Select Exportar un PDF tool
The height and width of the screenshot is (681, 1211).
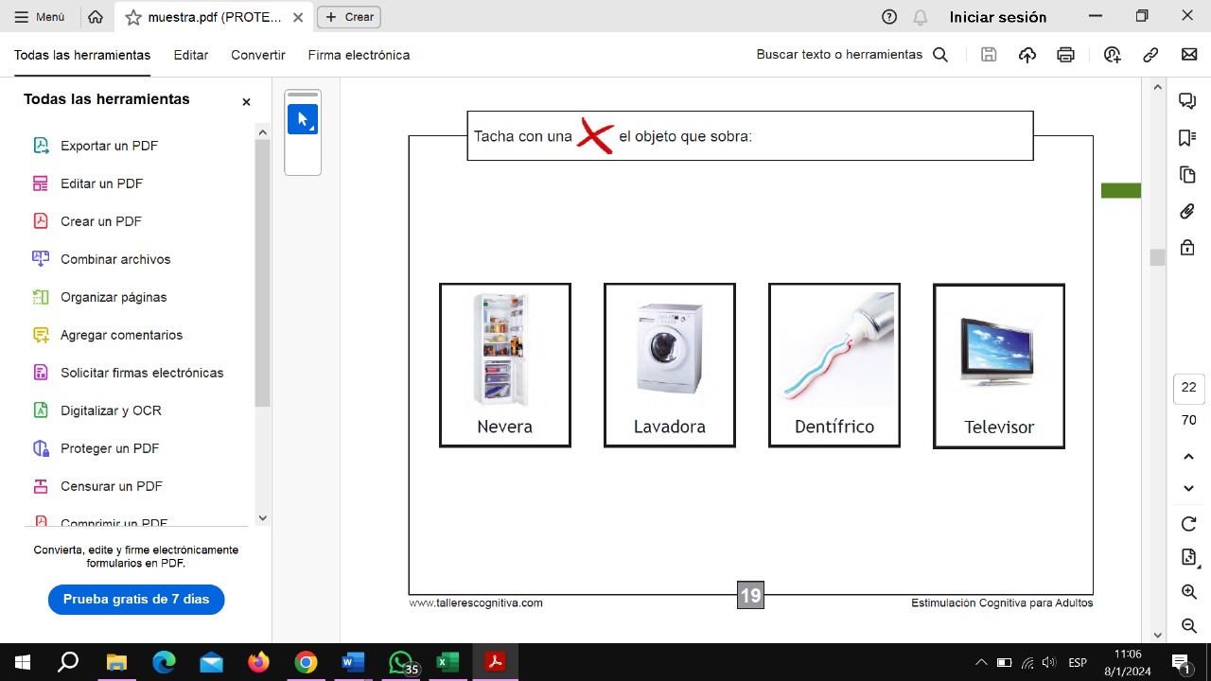109,146
